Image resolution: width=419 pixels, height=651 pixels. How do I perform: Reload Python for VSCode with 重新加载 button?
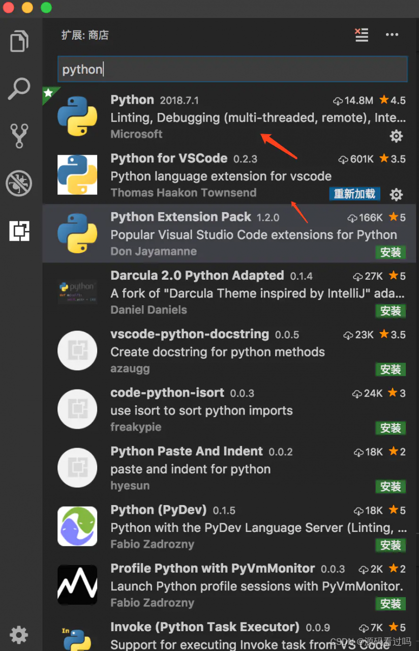pyautogui.click(x=354, y=194)
